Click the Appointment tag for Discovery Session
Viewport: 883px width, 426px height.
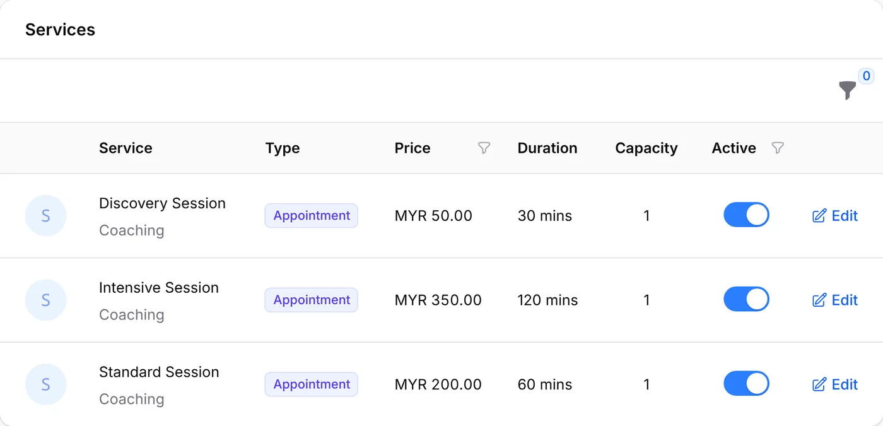click(x=312, y=216)
